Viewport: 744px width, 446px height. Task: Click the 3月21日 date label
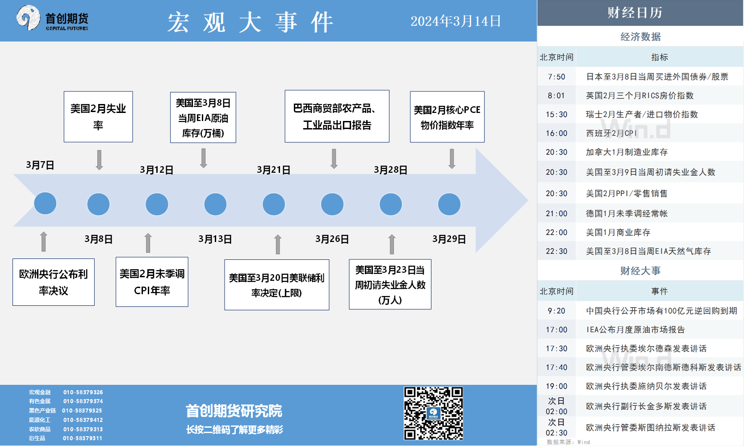[274, 170]
